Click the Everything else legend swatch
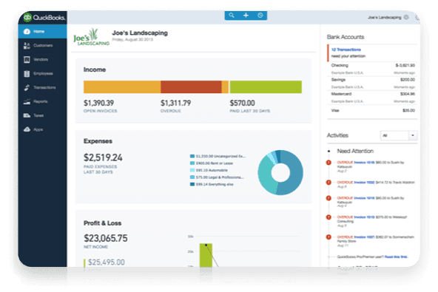The image size is (438, 292). pos(192,184)
